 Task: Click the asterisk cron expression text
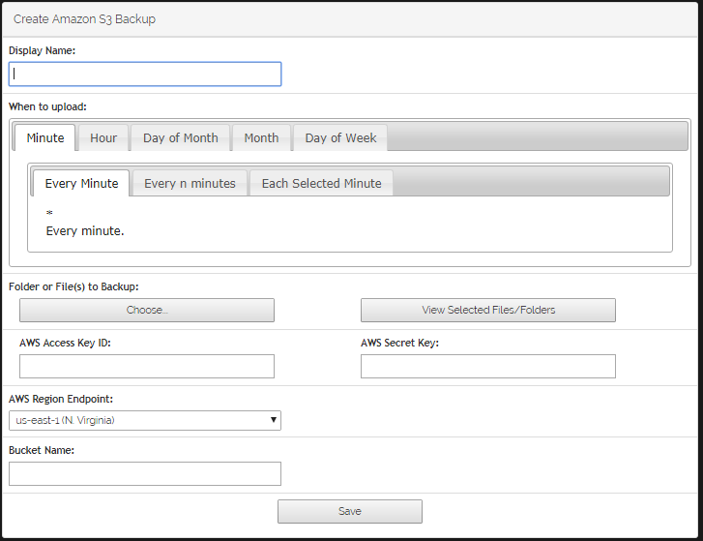(49, 213)
